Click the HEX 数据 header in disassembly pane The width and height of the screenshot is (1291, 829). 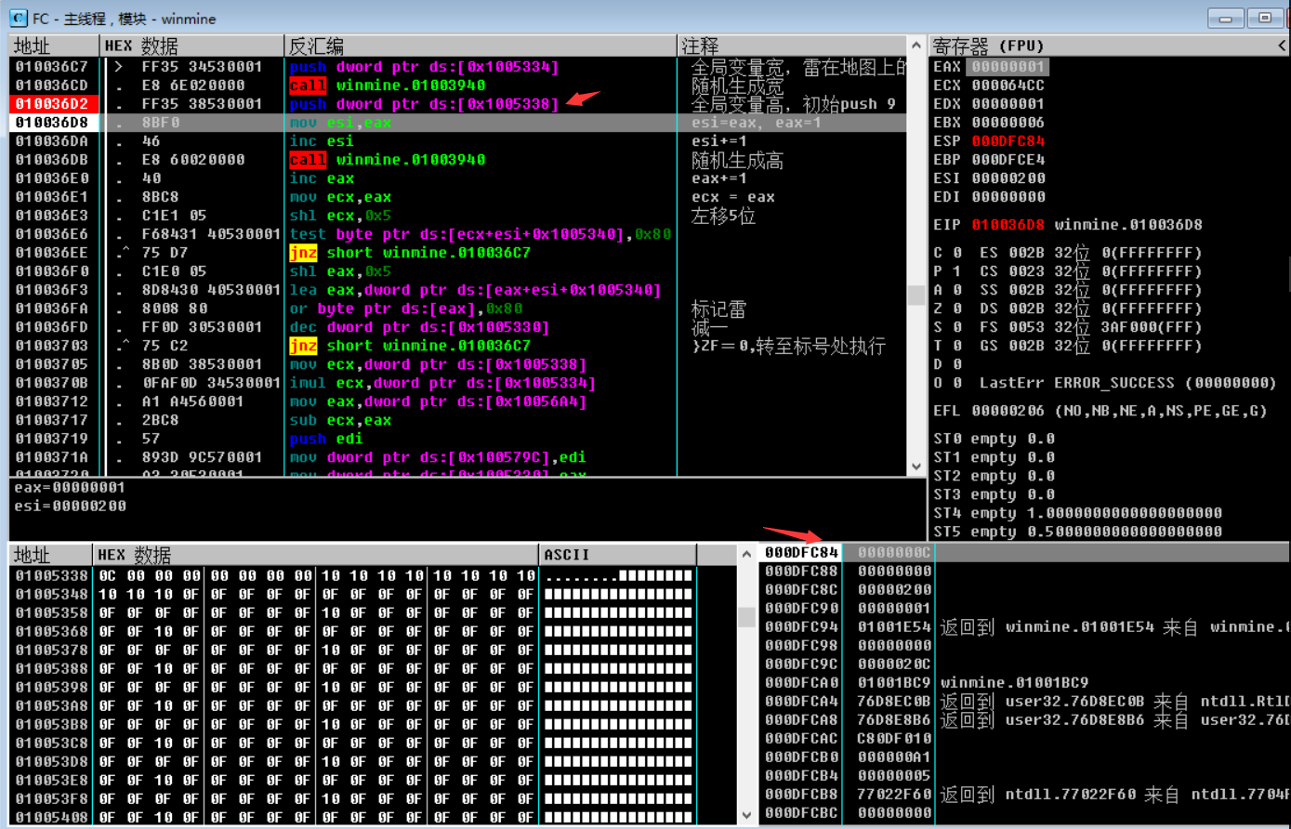pyautogui.click(x=191, y=46)
